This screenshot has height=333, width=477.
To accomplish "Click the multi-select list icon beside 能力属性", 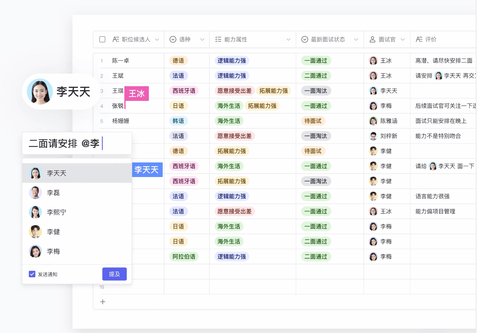I will pos(218,39).
